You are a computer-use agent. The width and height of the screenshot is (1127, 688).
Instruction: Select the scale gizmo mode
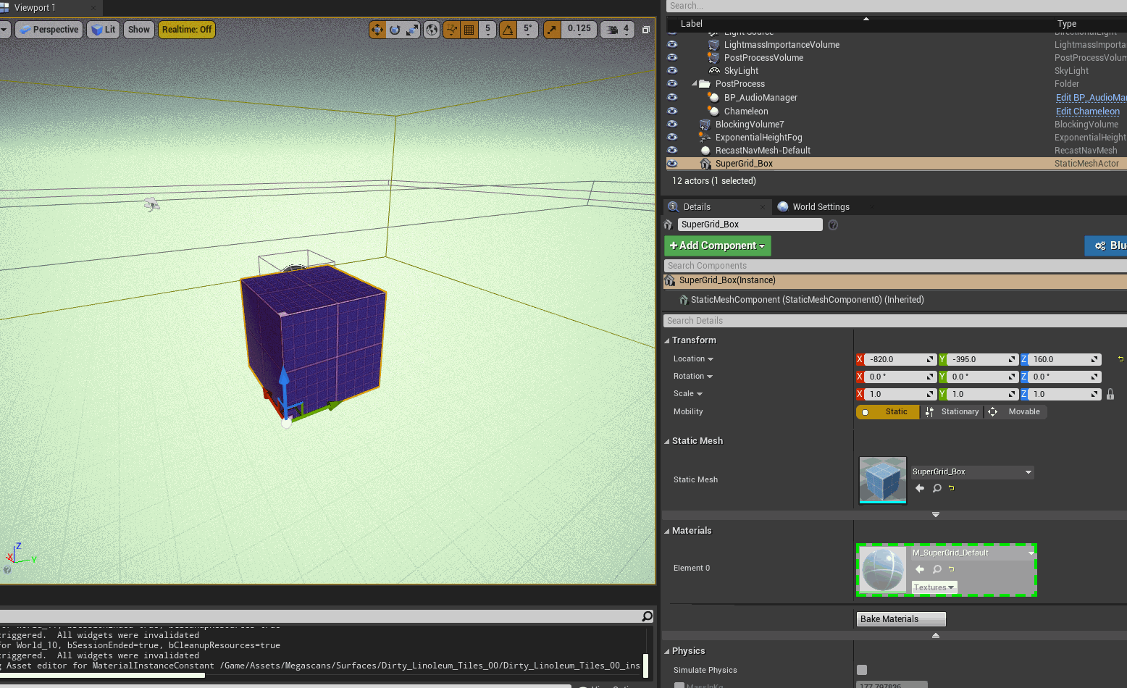[412, 30]
